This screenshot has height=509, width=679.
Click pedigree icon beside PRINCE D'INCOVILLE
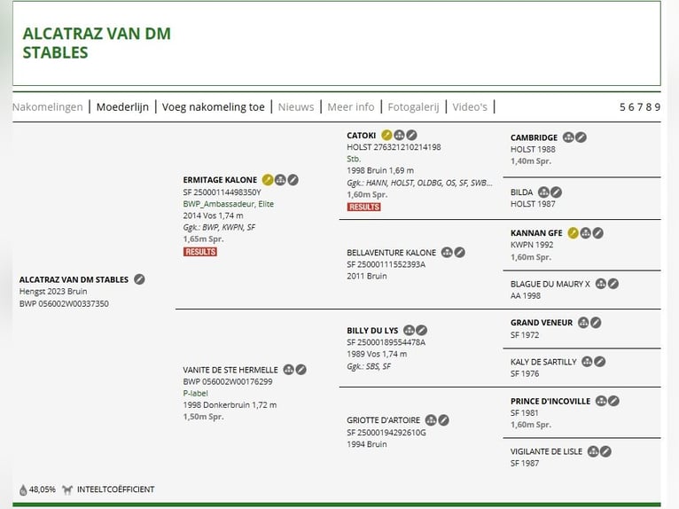(601, 401)
